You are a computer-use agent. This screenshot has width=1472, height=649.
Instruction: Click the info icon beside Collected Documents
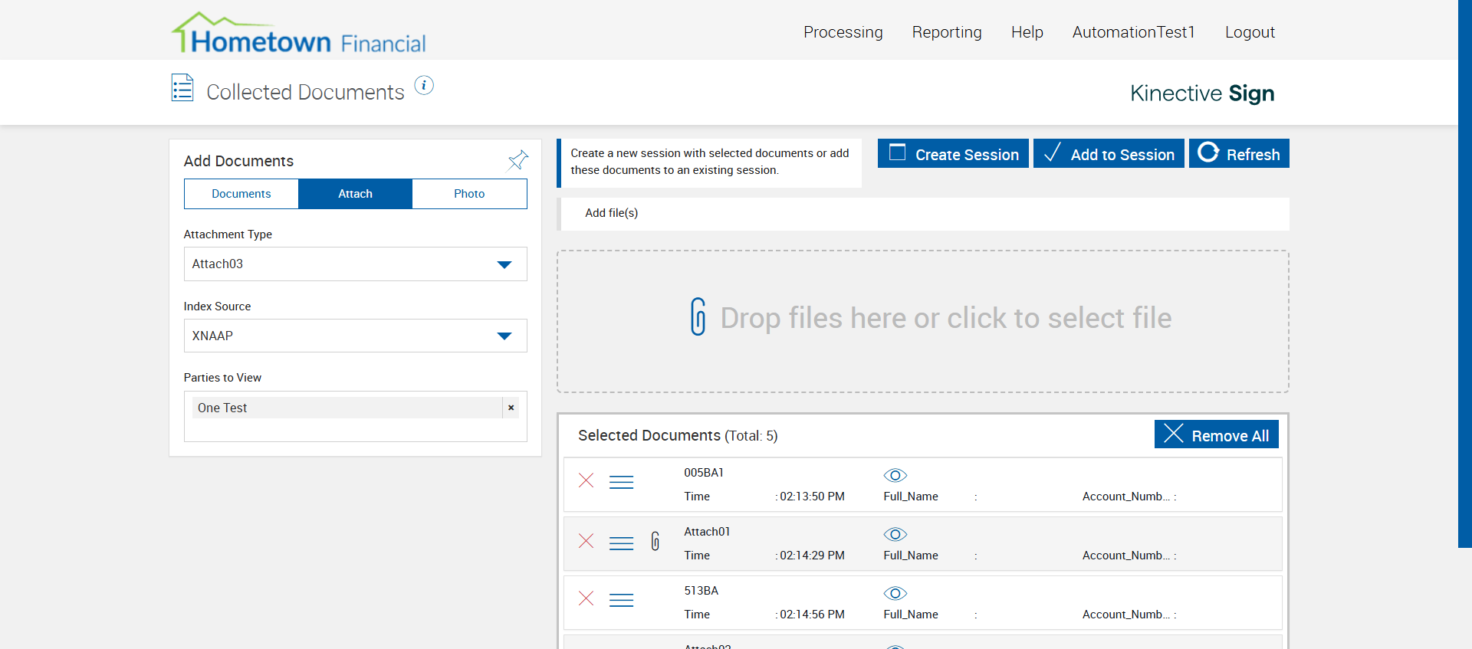[x=424, y=86]
